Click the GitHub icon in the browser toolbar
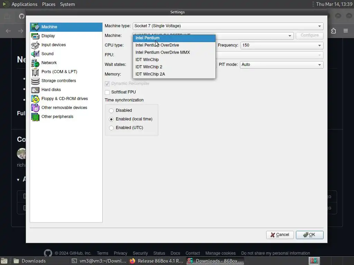 [22, 16]
